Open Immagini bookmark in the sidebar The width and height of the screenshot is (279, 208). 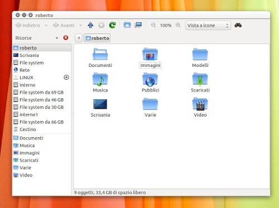[x=42, y=153]
